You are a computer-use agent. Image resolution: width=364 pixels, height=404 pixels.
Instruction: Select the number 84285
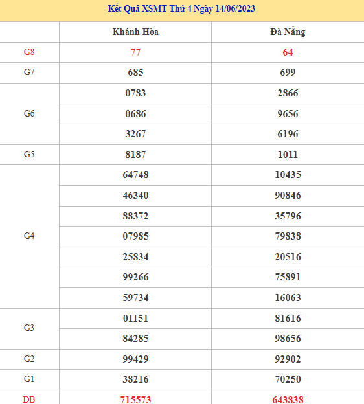pos(135,339)
